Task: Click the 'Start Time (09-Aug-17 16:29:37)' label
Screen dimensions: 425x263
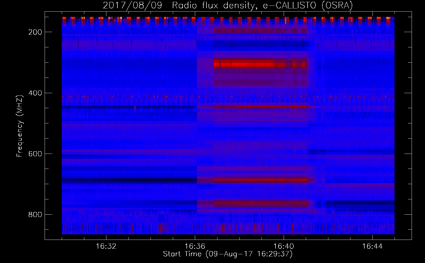Action: click(x=228, y=254)
